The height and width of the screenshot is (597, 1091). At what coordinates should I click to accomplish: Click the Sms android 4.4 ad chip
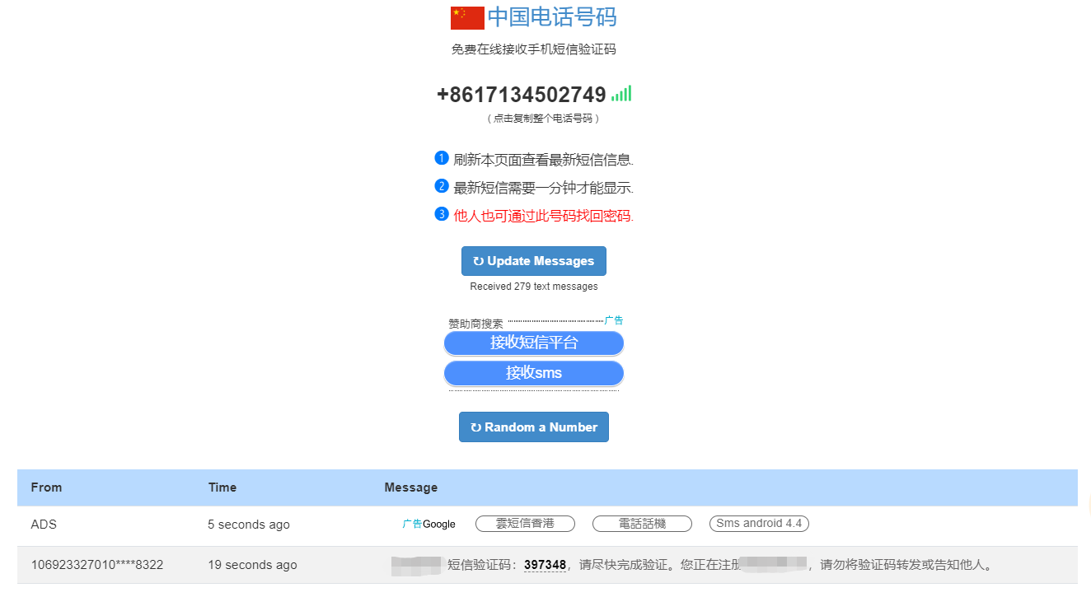[759, 523]
